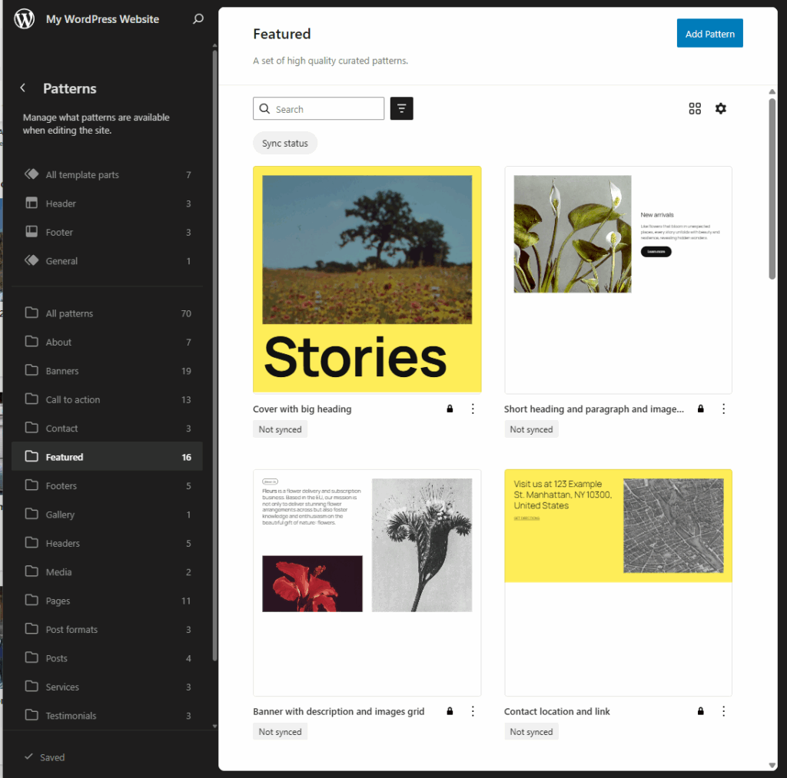Click the All template parts icon in sidebar
The height and width of the screenshot is (778, 787).
tap(32, 174)
